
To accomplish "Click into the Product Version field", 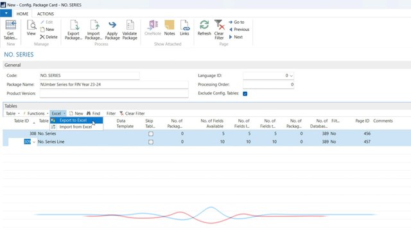I will [x=114, y=94].
